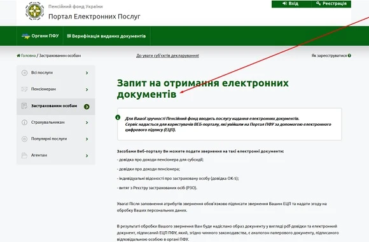Select Застрахованим особам sidebar item
This screenshot has height=242, width=369.
pos(56,107)
